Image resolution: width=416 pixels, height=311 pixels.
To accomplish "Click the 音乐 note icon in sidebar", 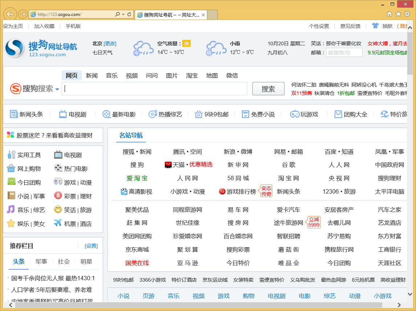I will tap(11, 209).
